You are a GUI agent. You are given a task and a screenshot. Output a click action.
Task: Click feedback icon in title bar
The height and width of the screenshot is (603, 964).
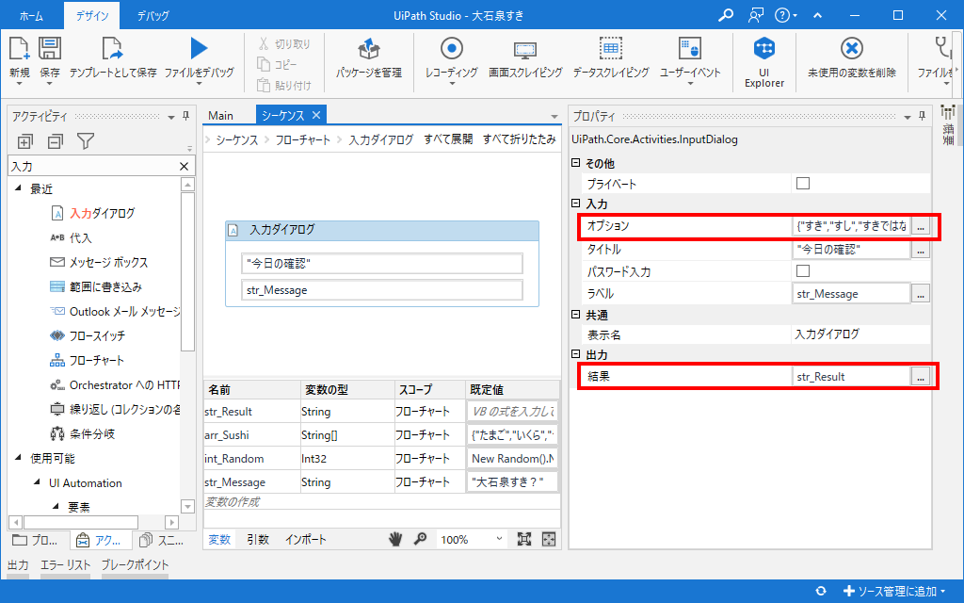coord(756,15)
